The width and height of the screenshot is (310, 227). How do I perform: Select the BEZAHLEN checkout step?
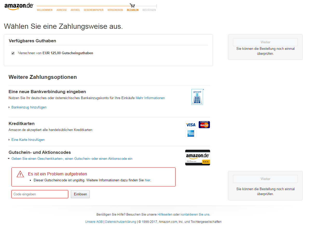click(133, 10)
